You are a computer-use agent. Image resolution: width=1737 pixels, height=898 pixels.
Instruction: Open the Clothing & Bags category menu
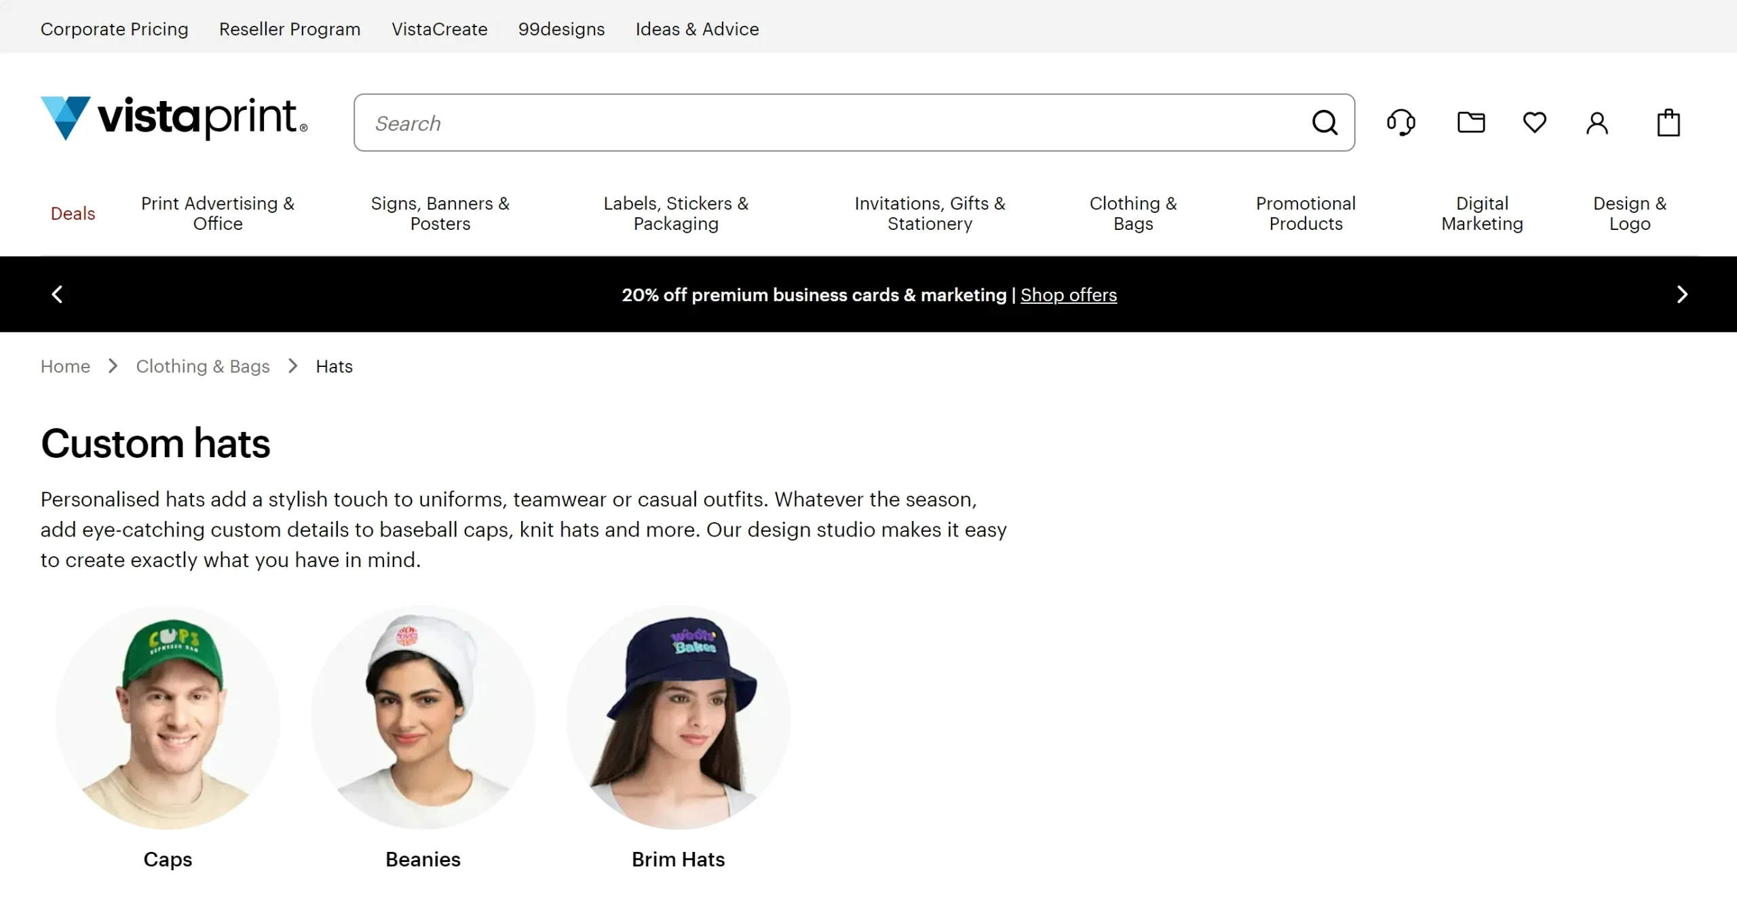coord(1132,213)
